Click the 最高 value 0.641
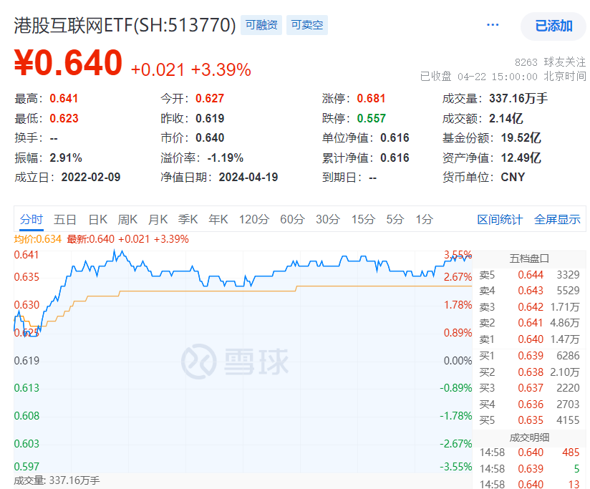 tap(64, 99)
